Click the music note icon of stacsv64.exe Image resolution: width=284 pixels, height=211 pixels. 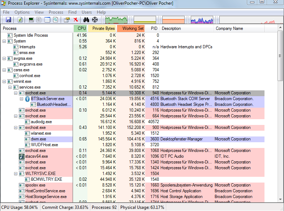coord(22,156)
